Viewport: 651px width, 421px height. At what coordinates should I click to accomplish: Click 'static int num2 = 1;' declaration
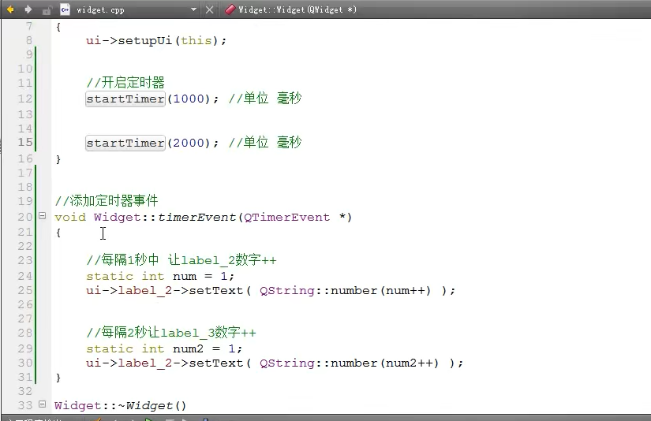(x=164, y=348)
